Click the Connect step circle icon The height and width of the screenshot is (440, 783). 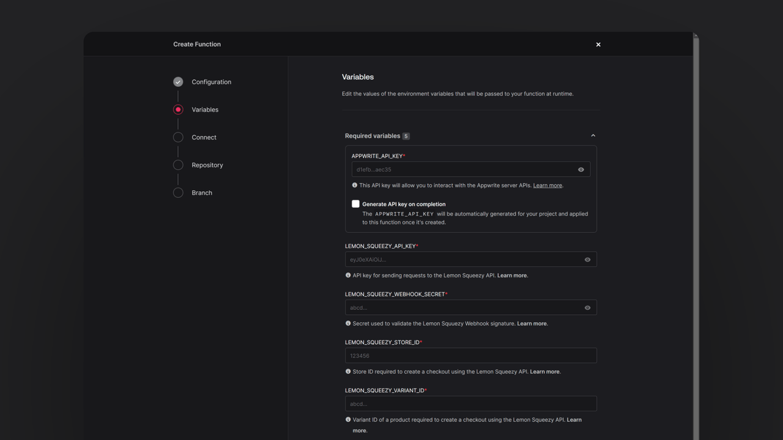pyautogui.click(x=178, y=137)
